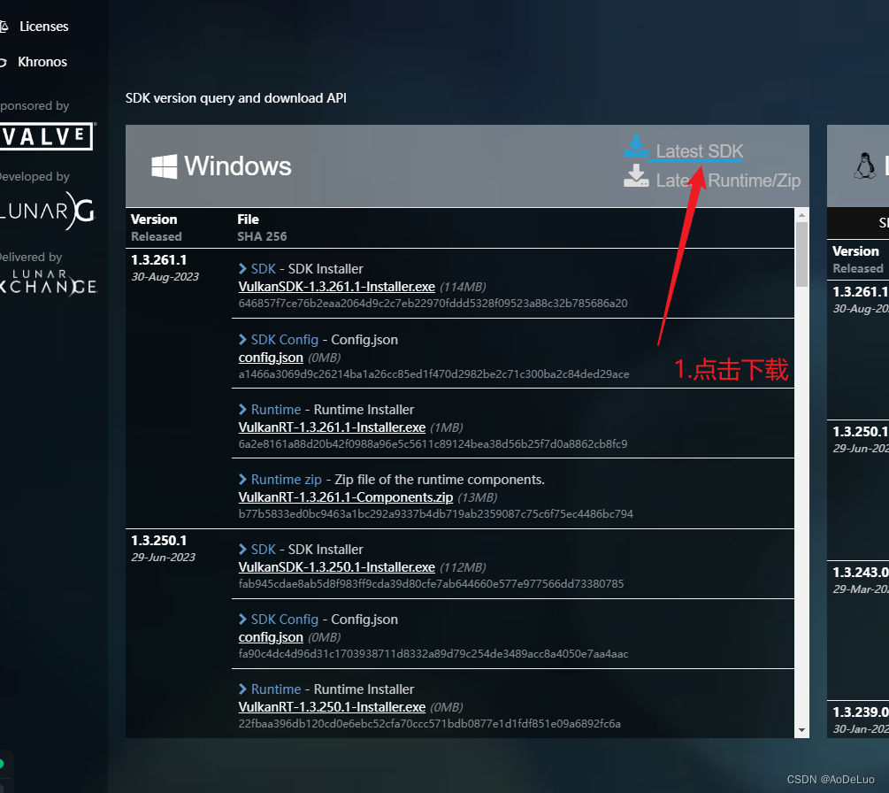Click SDK label in 1.3.250.1
This screenshot has height=793, width=889.
(x=263, y=549)
